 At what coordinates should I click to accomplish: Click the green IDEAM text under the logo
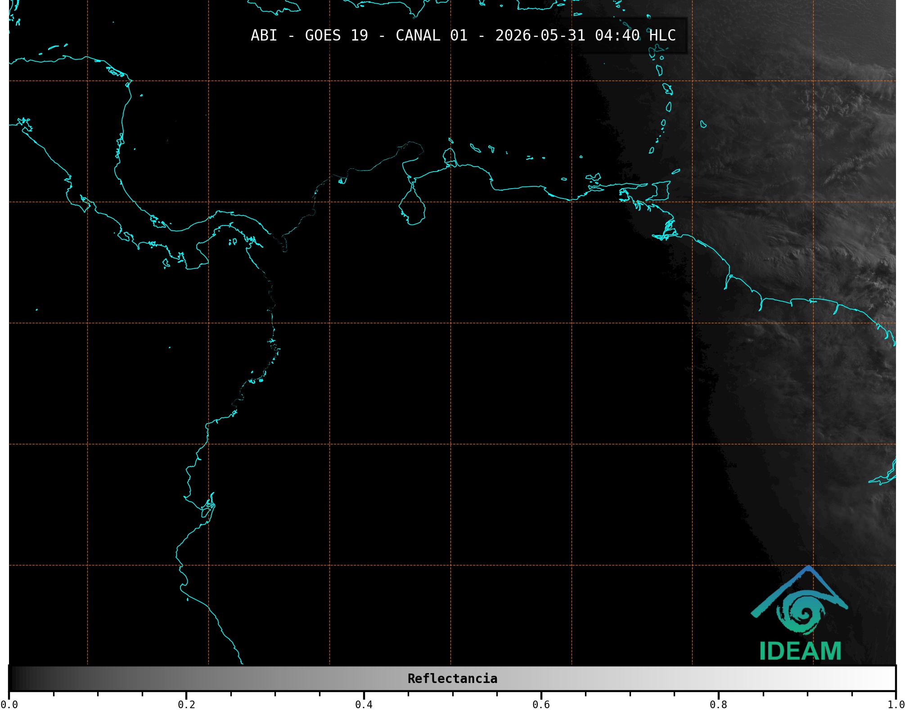point(800,651)
